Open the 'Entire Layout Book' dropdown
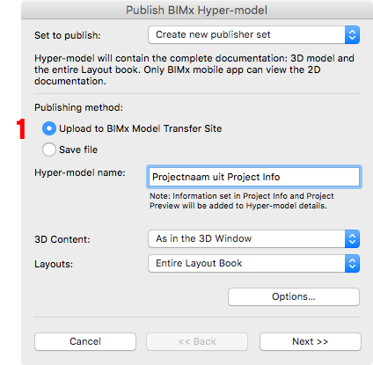Image resolution: width=373 pixels, height=365 pixels. click(253, 264)
